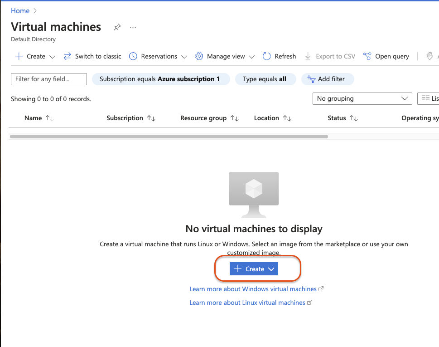Click the Manage view gear icon

tap(199, 56)
